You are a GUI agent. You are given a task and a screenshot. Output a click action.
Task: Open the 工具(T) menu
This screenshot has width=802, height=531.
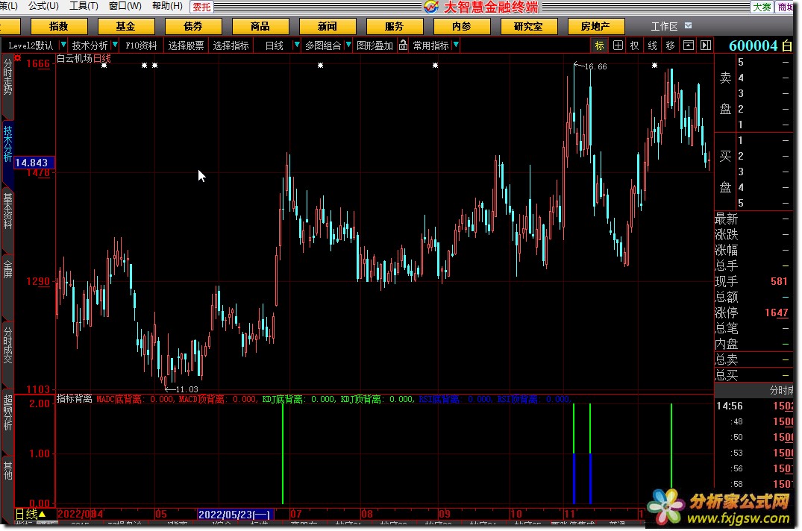(84, 6)
